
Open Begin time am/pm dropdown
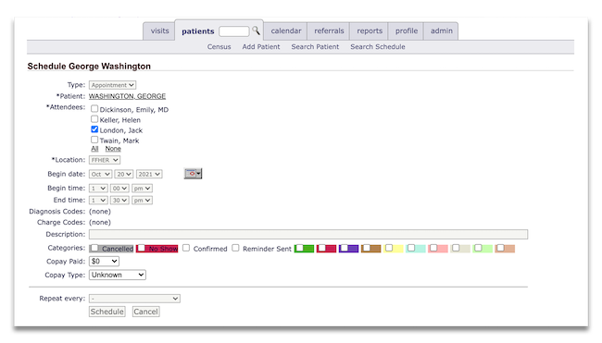pos(142,189)
